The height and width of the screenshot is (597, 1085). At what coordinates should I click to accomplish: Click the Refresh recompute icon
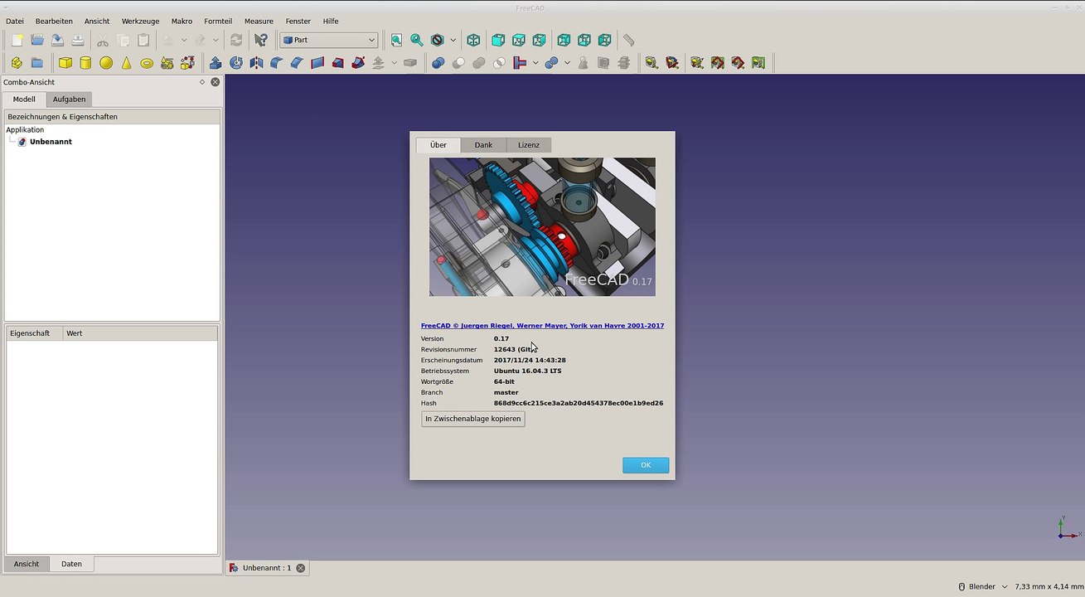click(236, 40)
